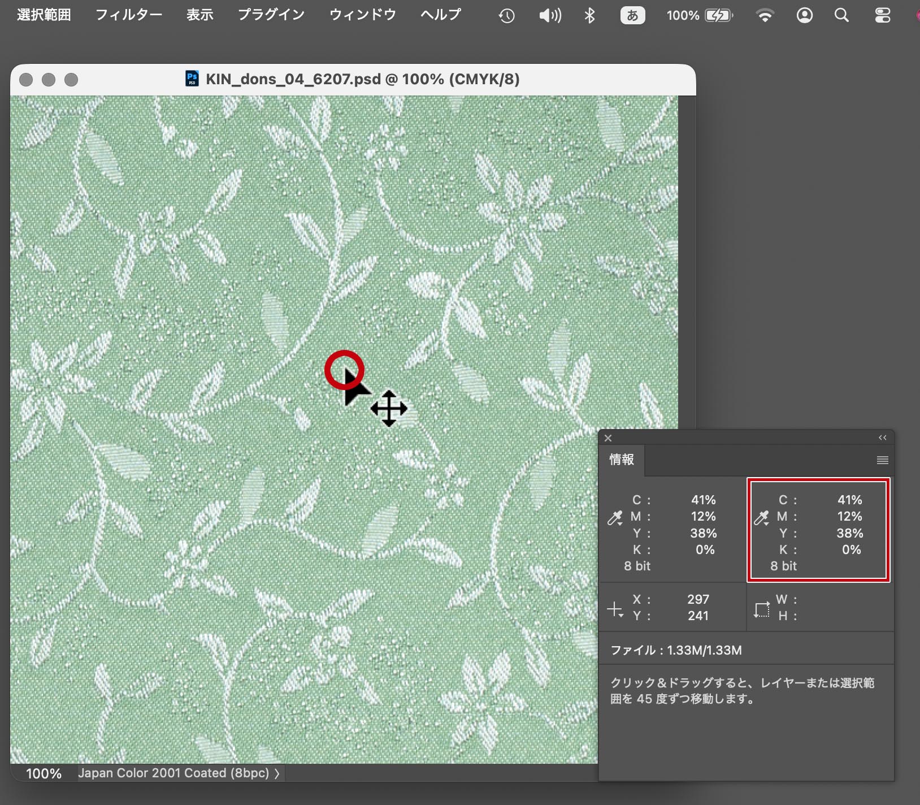
Task: Expand the status bar chevron after color profile
Action: click(x=277, y=773)
